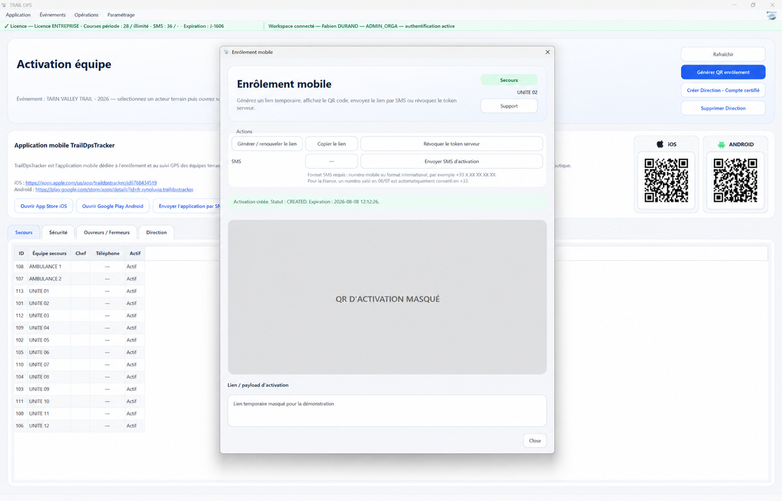This screenshot has width=782, height=501.
Task: Select the UNITE 11 row
Action: 79,413
